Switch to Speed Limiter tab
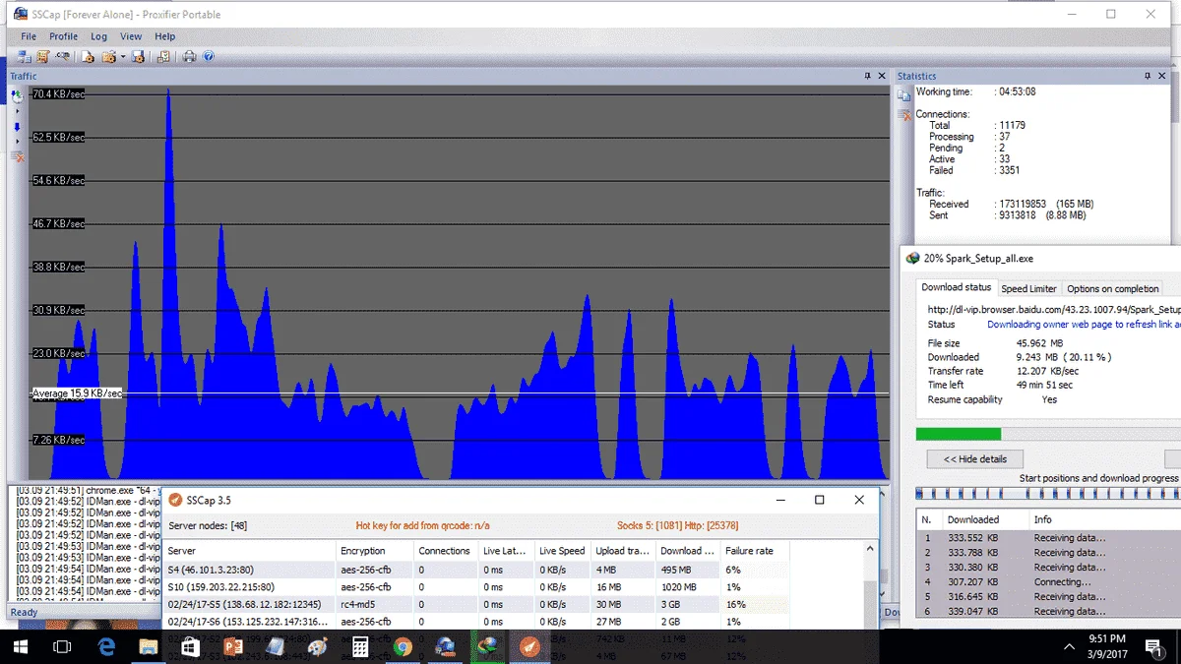The image size is (1181, 664). (1028, 288)
